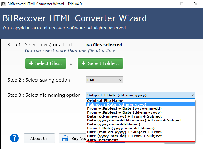The image size is (203, 152).
Task: Select Date (yyyy-mm-dd) + From + Subject
Action: click(141, 136)
